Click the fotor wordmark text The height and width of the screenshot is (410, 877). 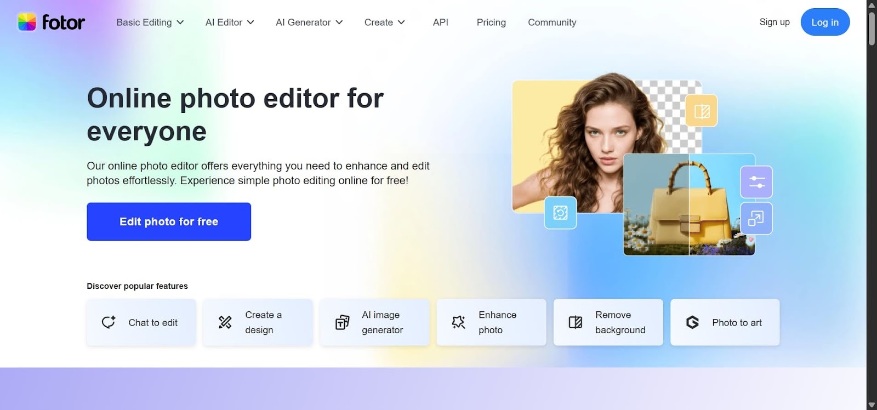63,22
